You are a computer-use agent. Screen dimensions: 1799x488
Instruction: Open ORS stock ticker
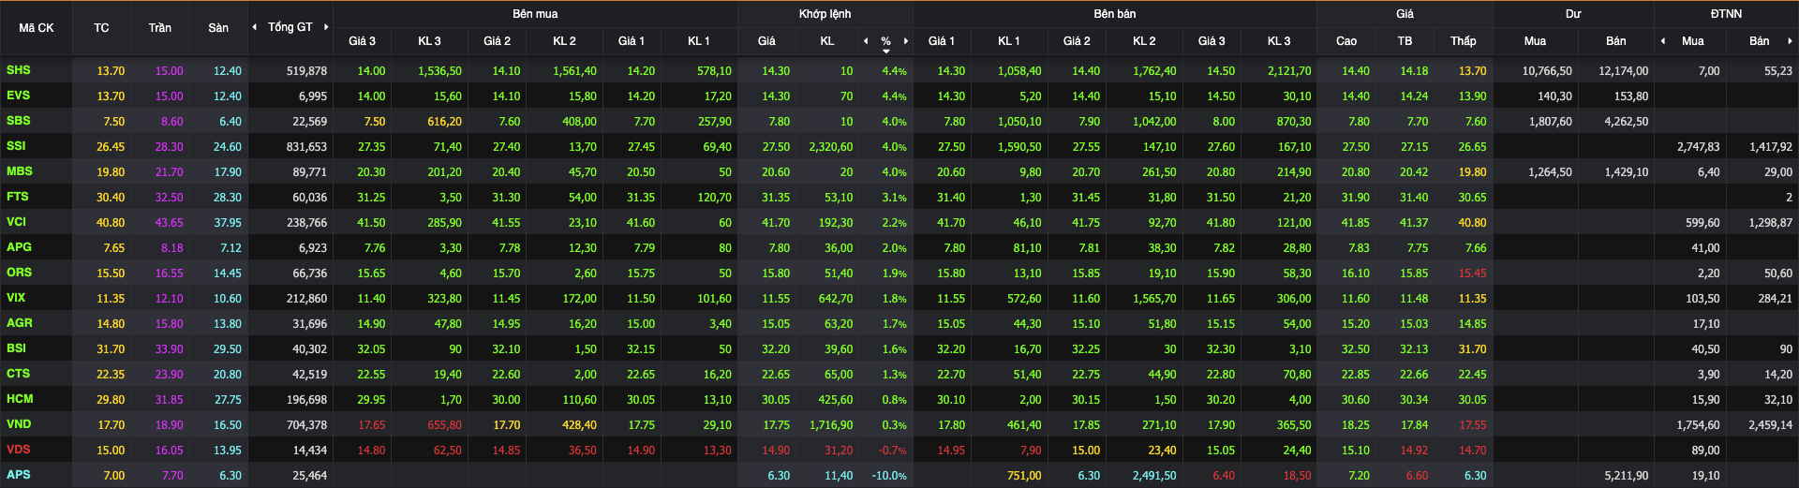tap(19, 273)
